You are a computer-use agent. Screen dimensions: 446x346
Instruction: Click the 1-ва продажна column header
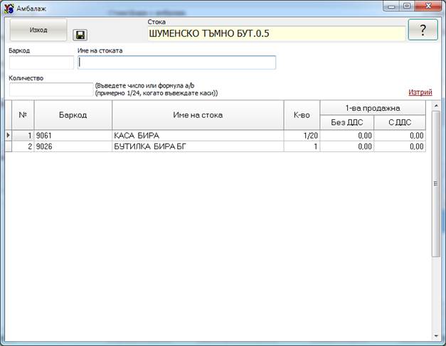[x=373, y=108]
